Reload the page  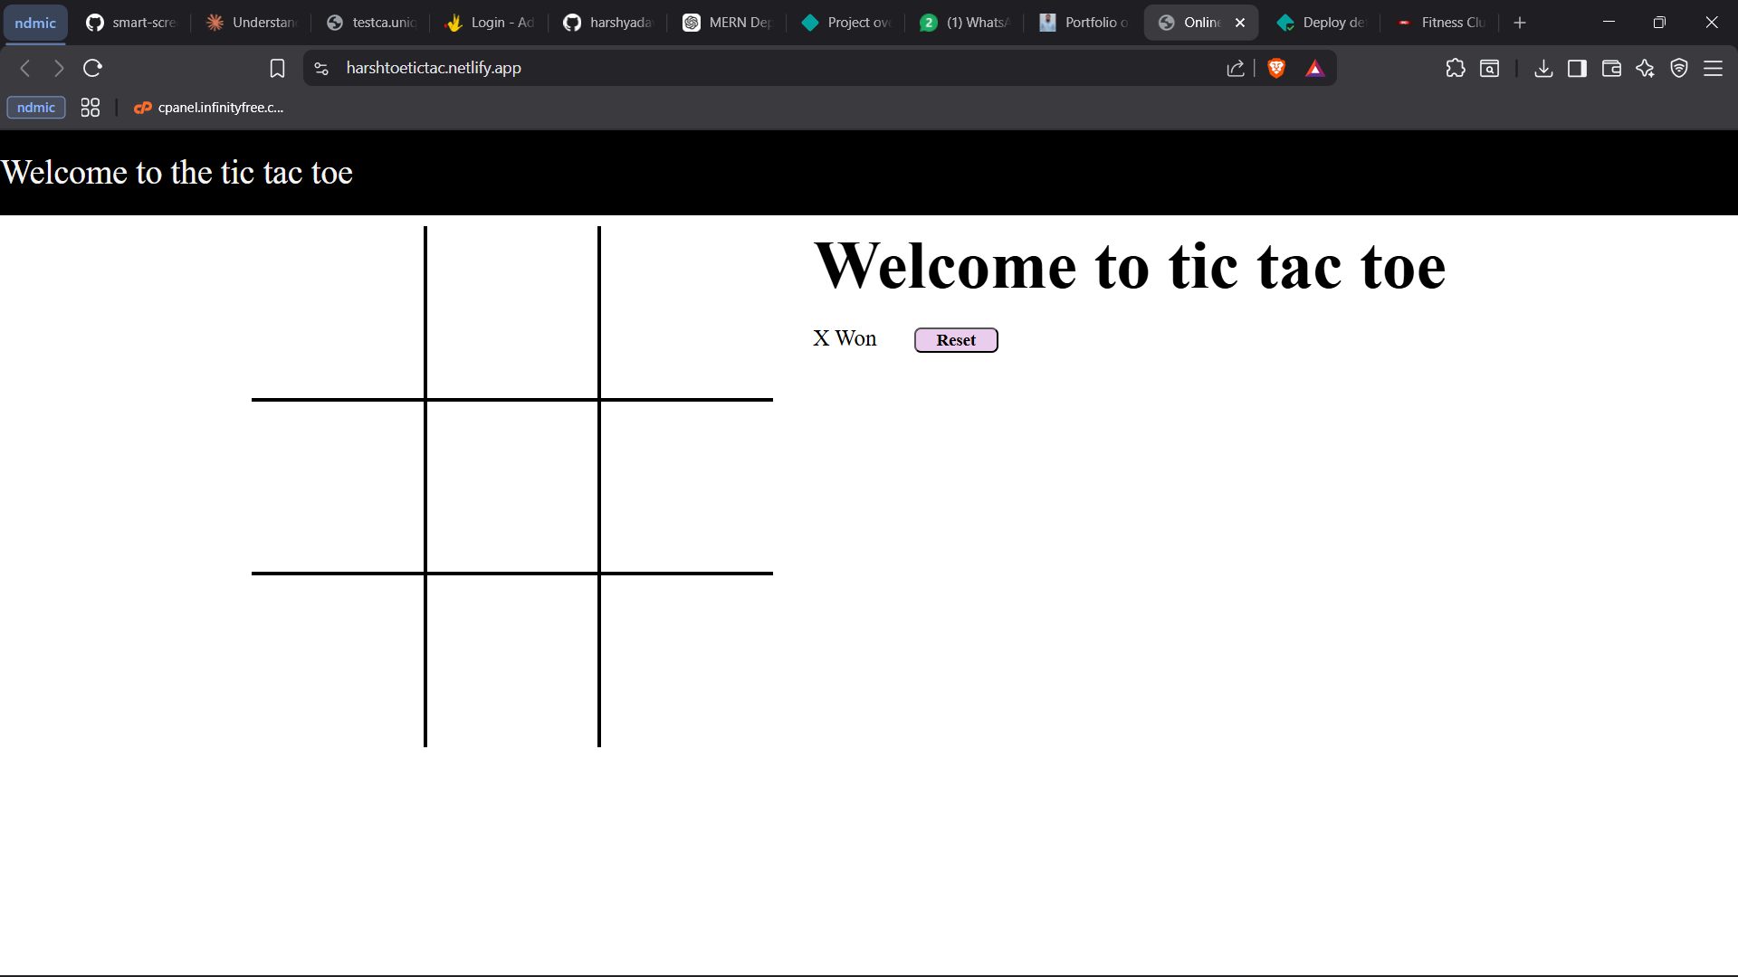[92, 68]
